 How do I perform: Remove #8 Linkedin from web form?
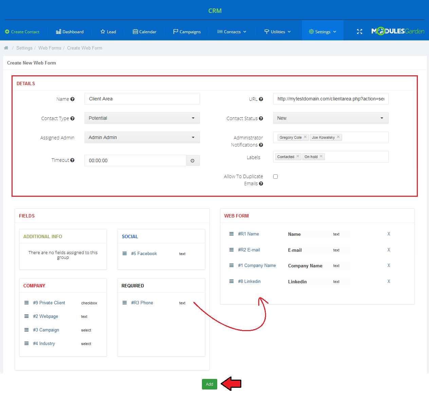pos(389,281)
